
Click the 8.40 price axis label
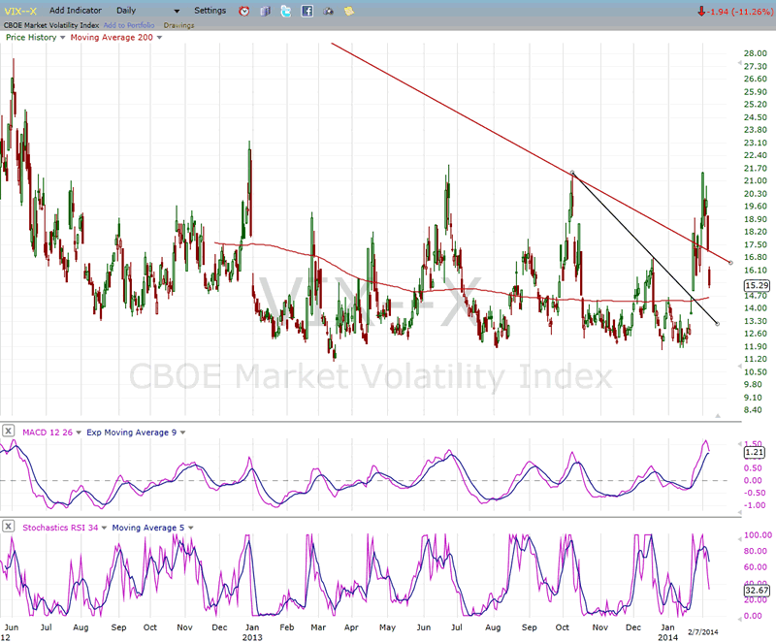coord(753,410)
